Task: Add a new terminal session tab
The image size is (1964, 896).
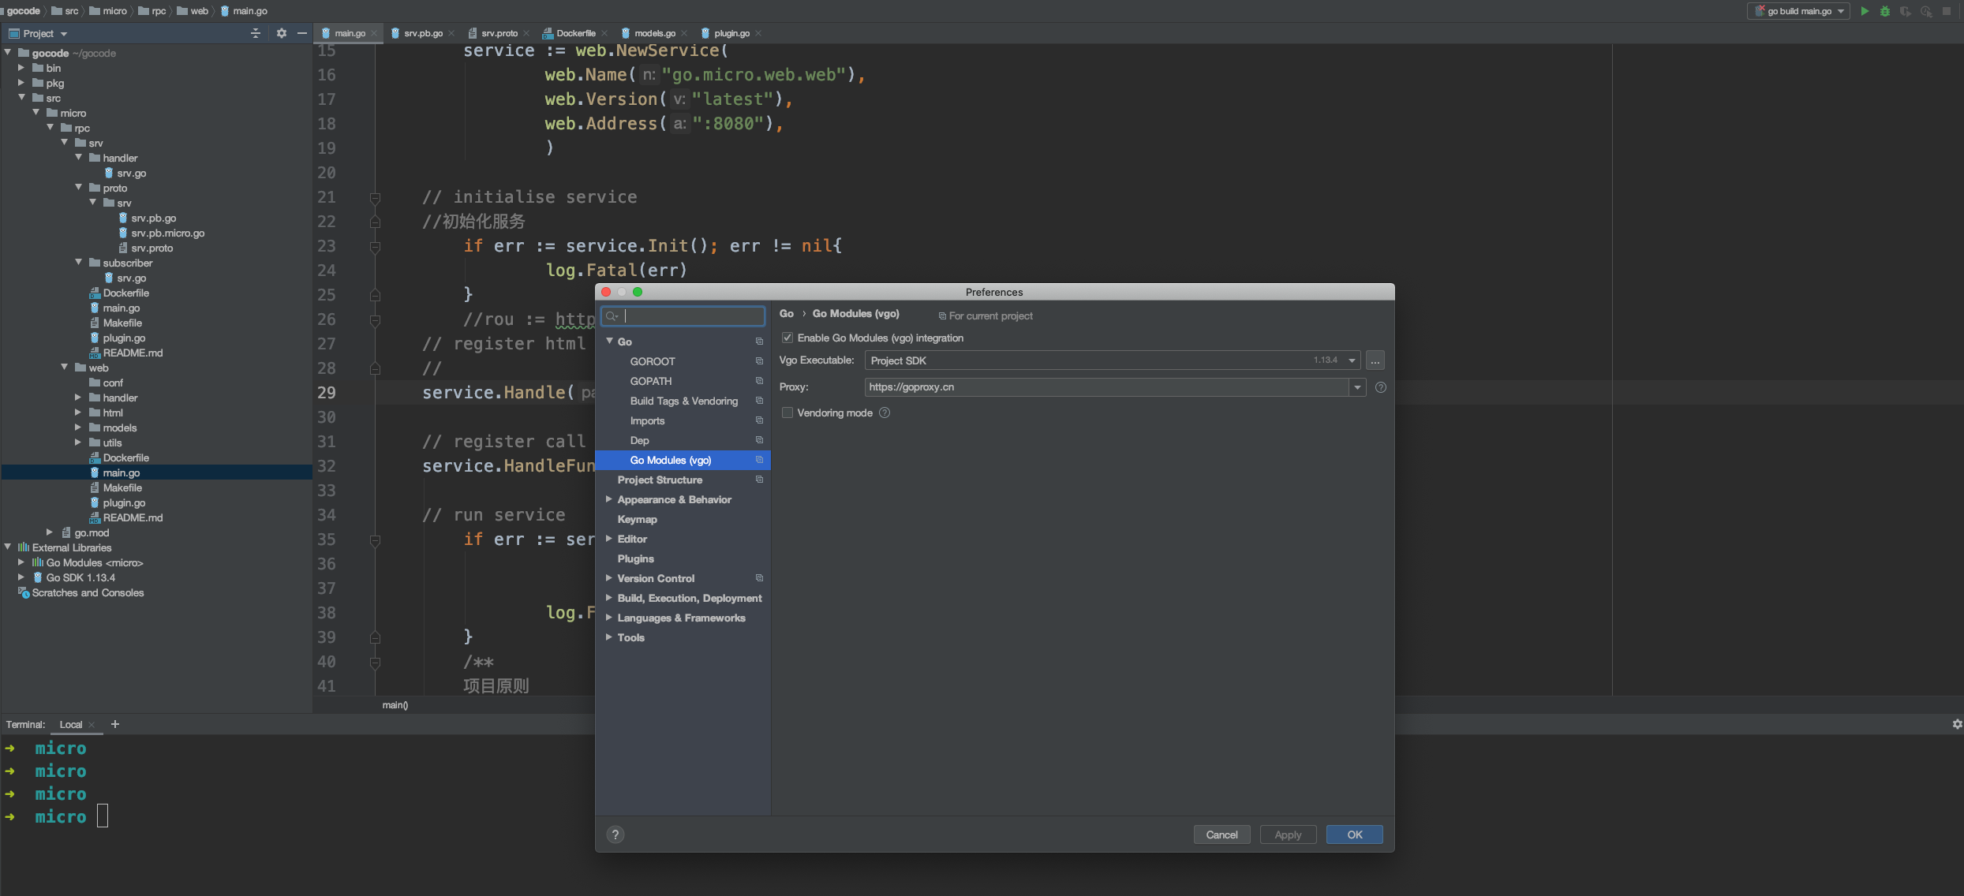Action: pos(115,724)
